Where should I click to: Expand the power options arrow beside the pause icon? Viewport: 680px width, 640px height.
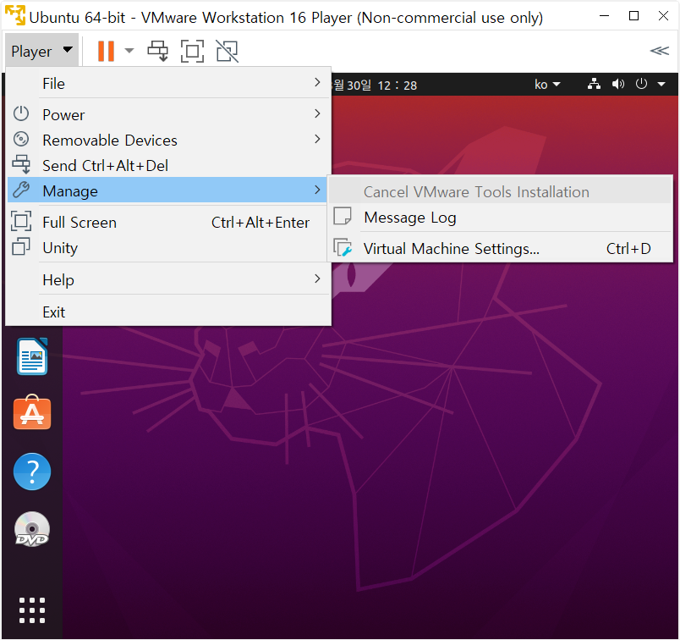[x=129, y=51]
